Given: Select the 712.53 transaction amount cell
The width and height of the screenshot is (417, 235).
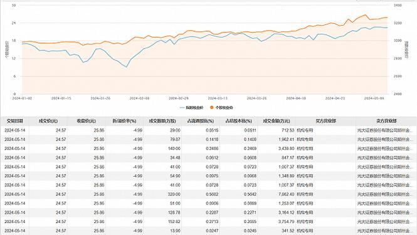Looking at the screenshot, I should point(288,130).
